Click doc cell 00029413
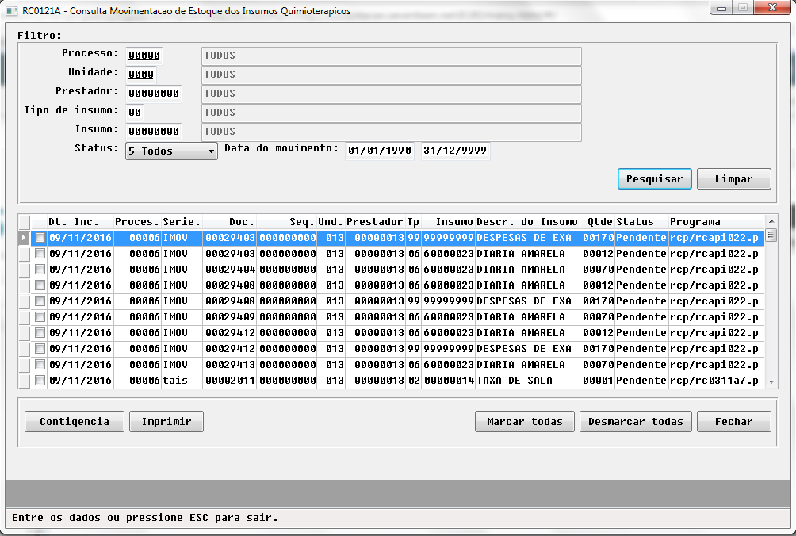The width and height of the screenshot is (796, 536). tap(229, 365)
